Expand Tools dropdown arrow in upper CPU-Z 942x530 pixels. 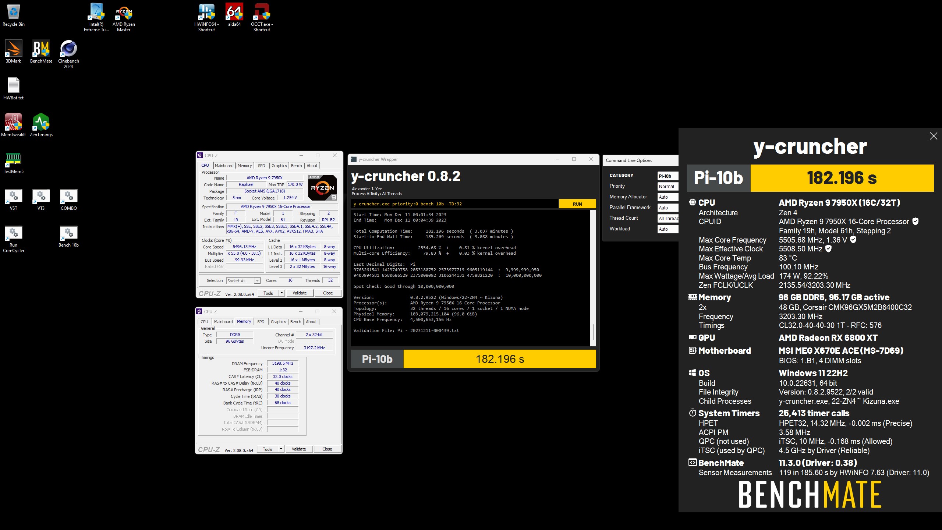coord(281,293)
